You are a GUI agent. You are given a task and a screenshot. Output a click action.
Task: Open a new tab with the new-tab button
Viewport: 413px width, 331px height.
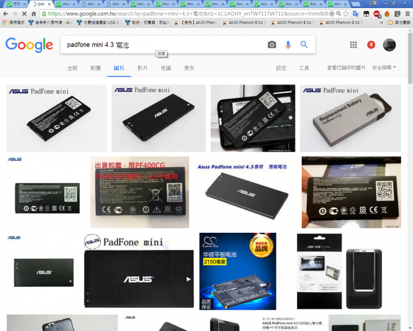(356, 4)
